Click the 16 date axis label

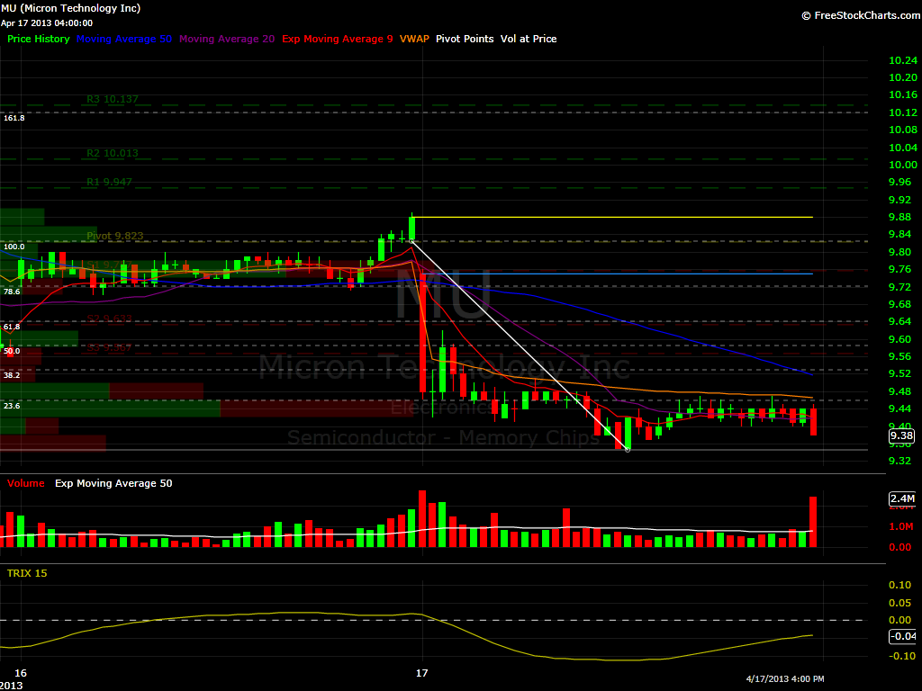click(x=21, y=673)
